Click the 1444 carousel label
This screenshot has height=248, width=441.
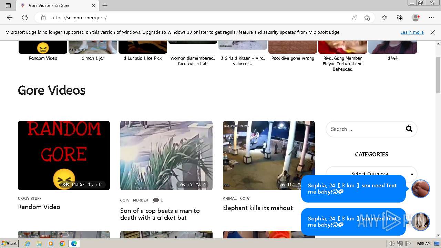[x=393, y=58]
